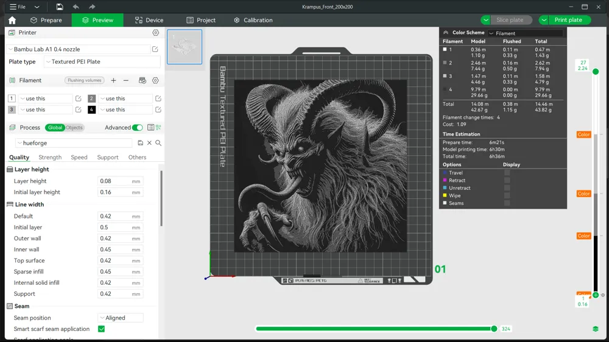Enable display of Retract points
Screen dimensions: 609x342
tap(507, 180)
